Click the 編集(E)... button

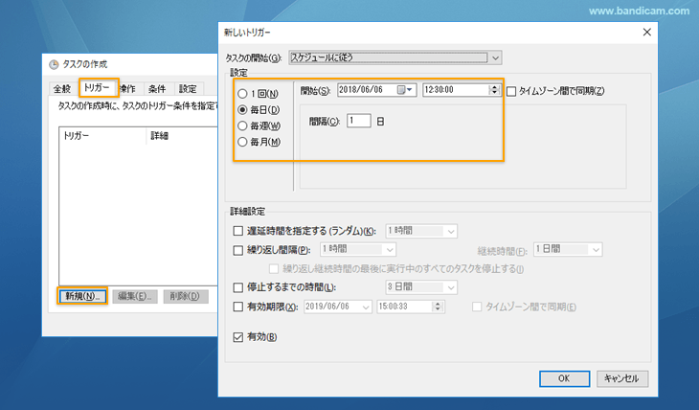135,296
